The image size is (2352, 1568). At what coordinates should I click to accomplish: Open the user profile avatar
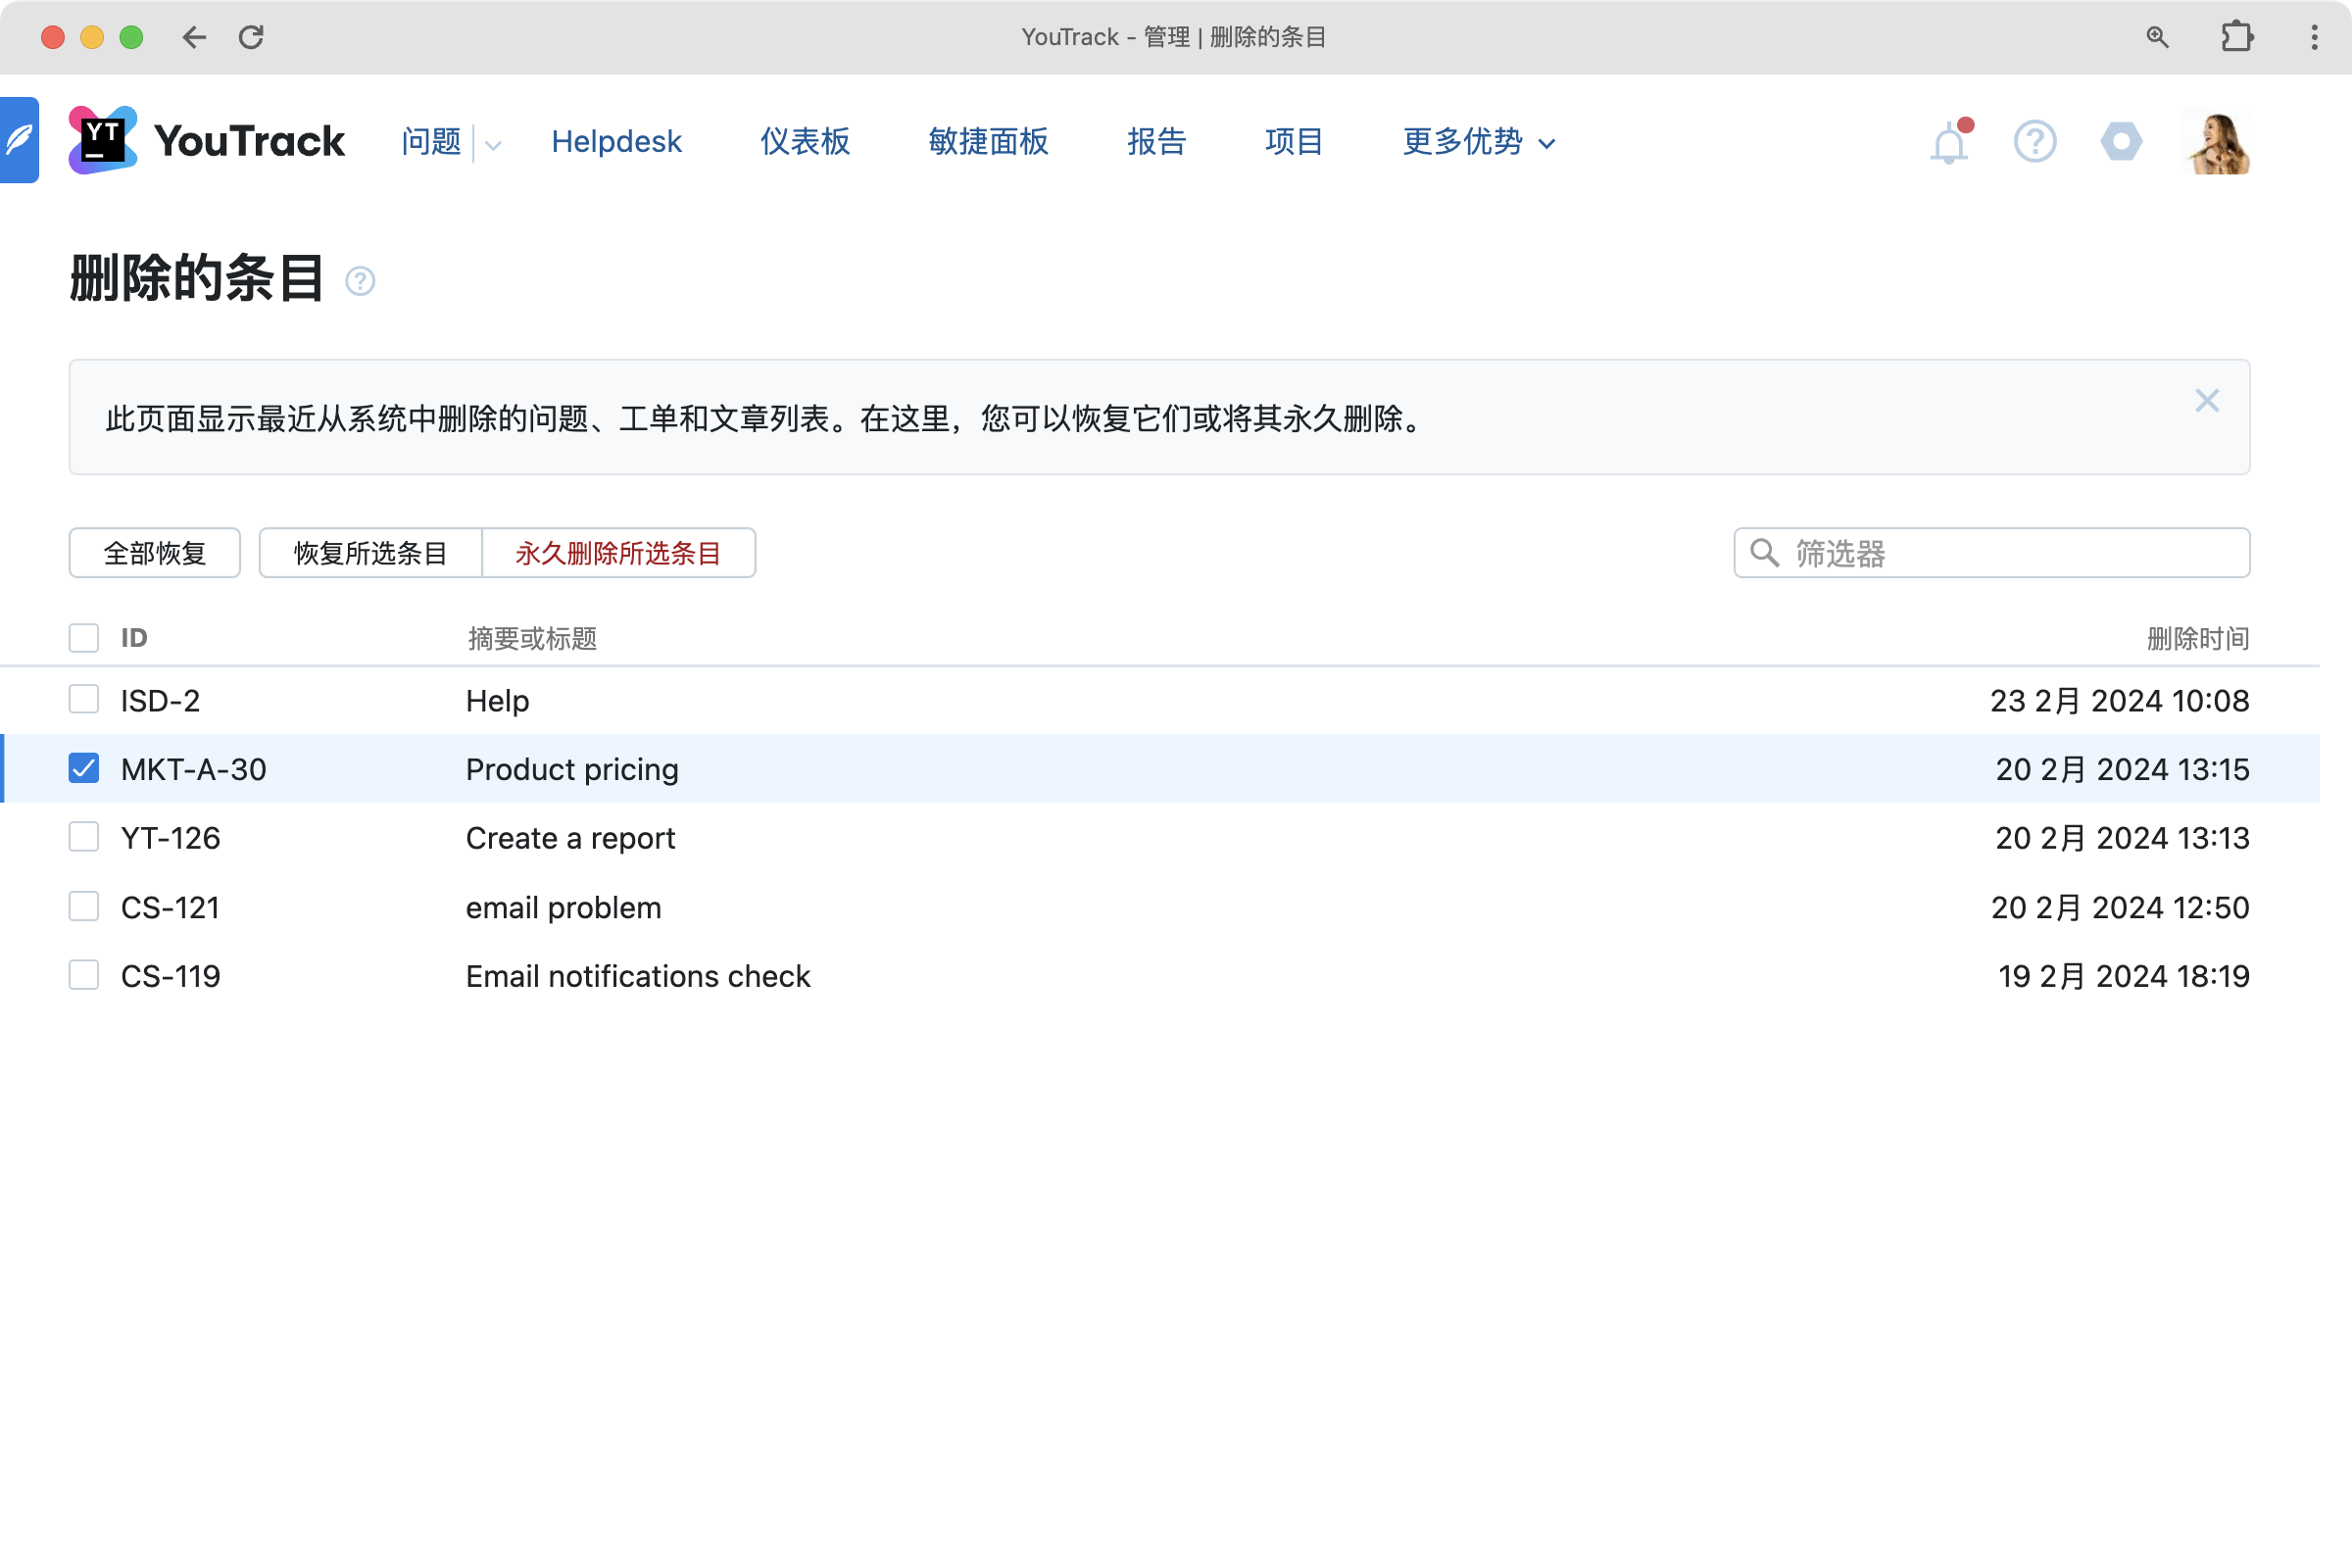[2217, 142]
